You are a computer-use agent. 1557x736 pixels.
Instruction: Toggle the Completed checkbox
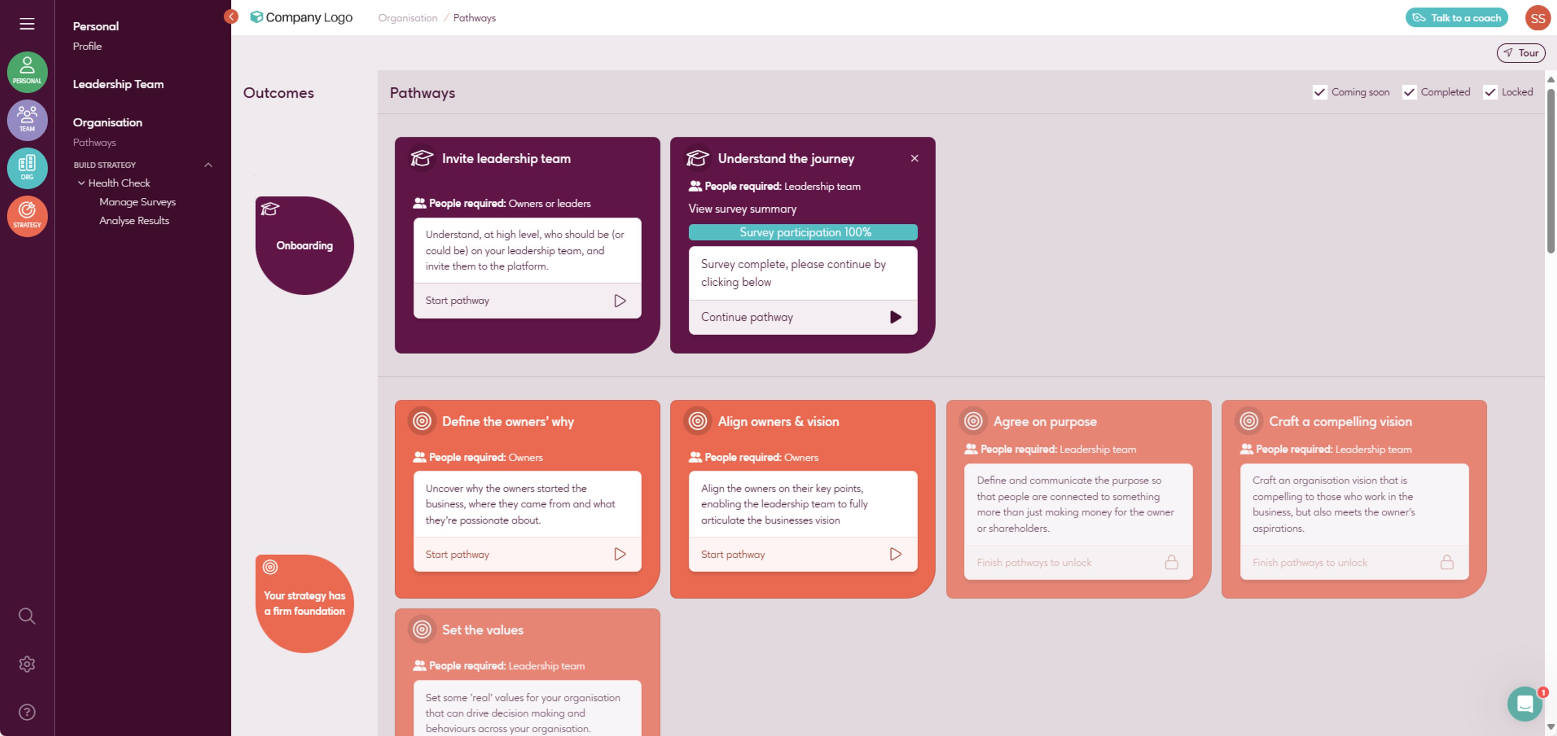click(1409, 92)
